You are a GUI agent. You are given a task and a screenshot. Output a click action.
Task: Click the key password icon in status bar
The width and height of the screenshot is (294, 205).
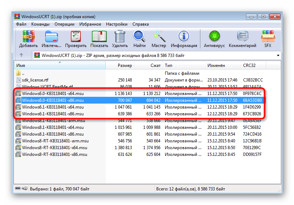click(25, 189)
